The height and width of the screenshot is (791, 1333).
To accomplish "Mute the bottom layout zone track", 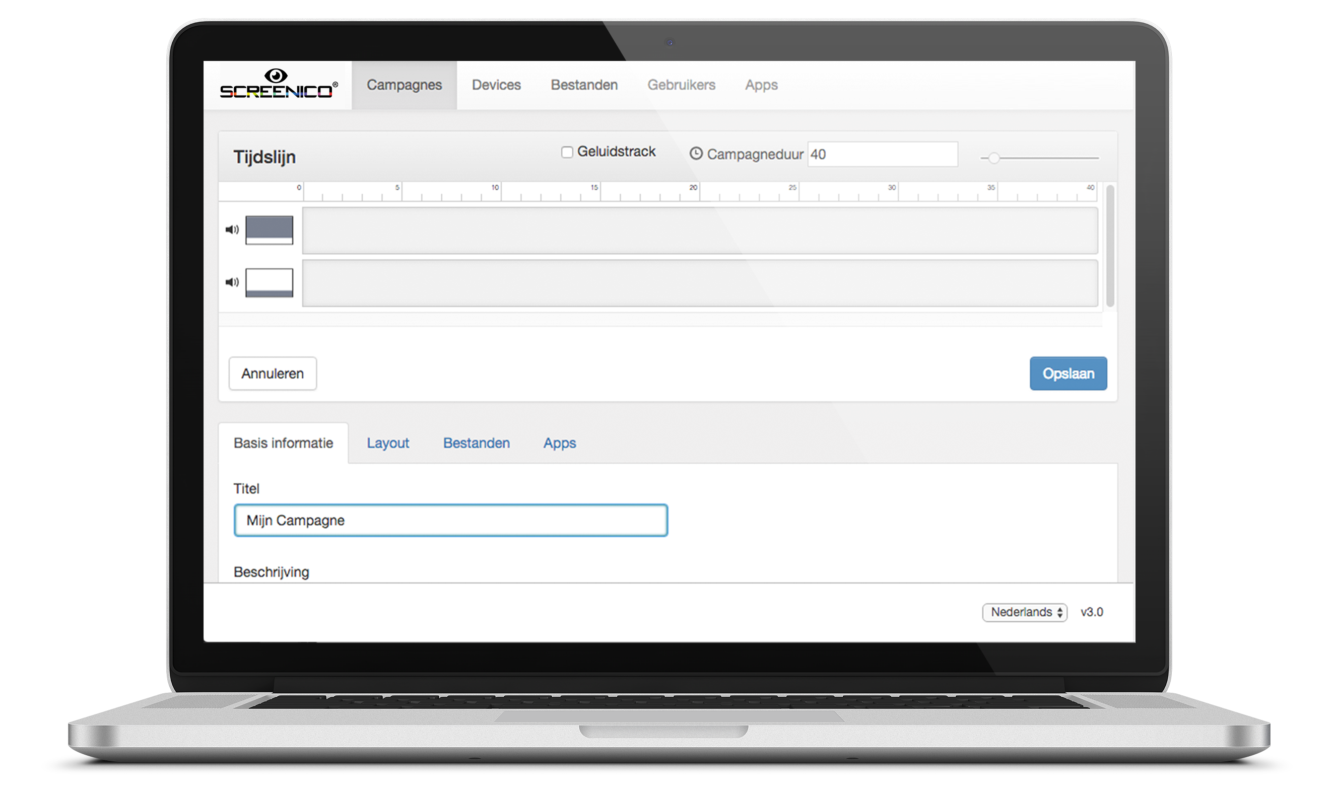I will tap(232, 282).
